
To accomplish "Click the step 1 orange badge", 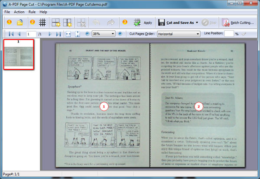I will coord(9,22).
